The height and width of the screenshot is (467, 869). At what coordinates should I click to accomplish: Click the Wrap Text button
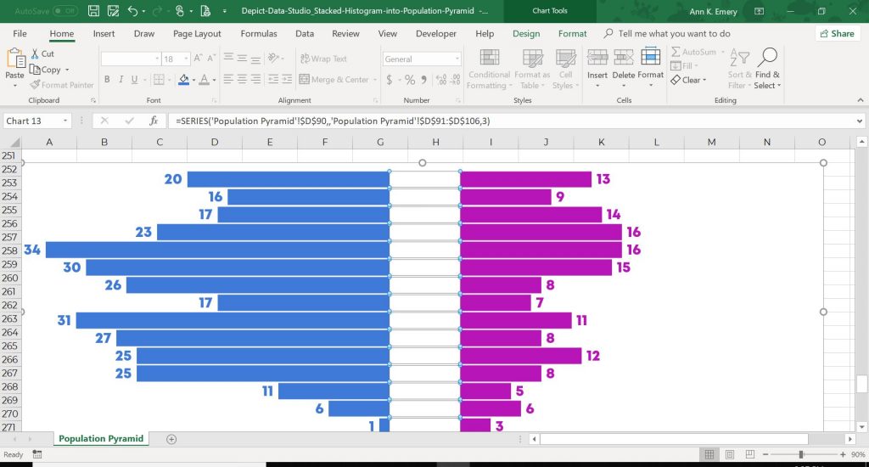coord(323,59)
